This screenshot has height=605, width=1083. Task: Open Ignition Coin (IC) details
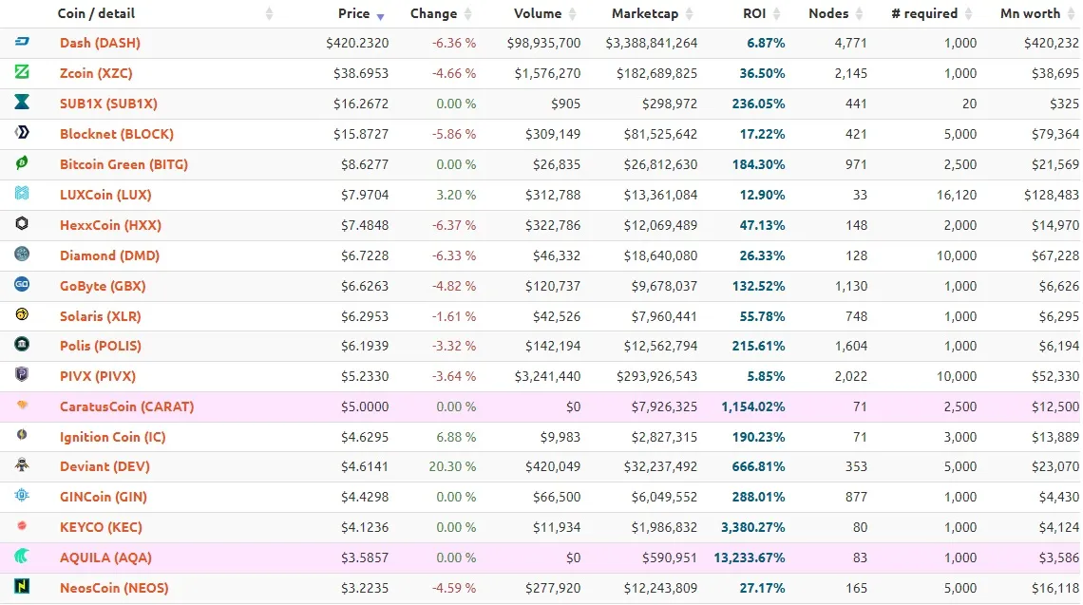(113, 437)
